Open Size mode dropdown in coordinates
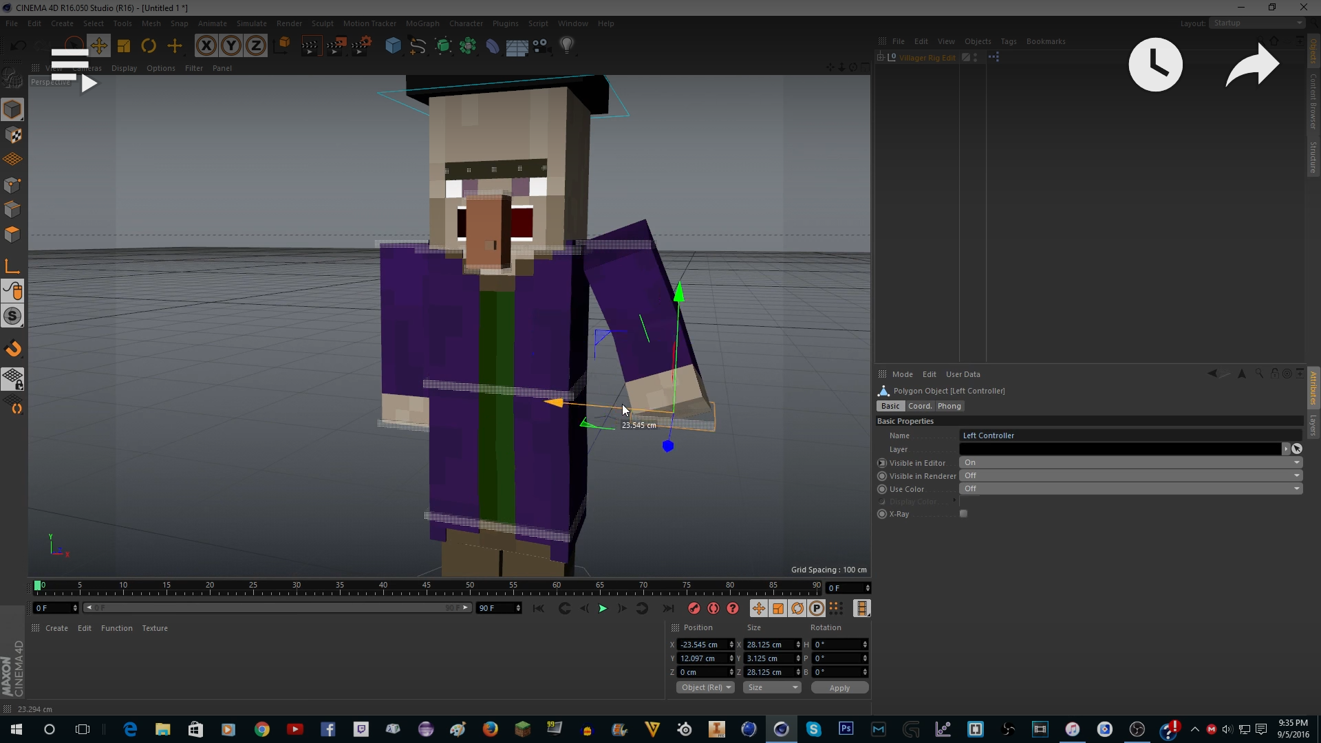Screen dimensions: 1321x743 click(772, 687)
